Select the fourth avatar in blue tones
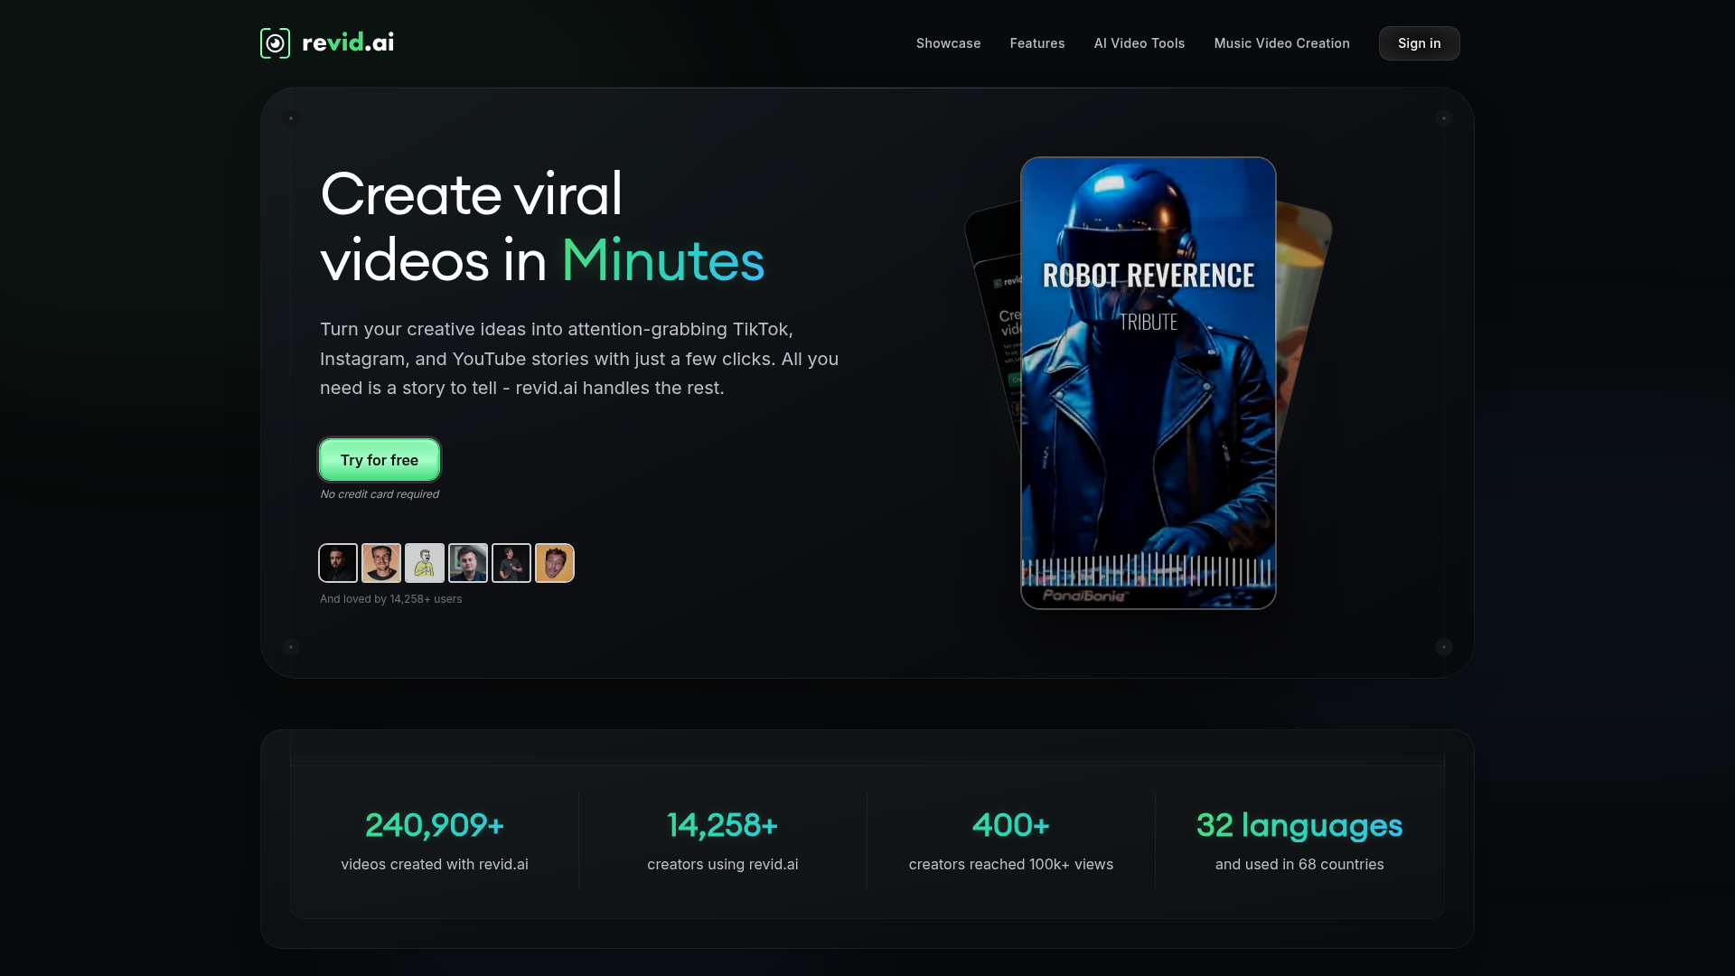This screenshot has width=1735, height=976. click(x=468, y=563)
